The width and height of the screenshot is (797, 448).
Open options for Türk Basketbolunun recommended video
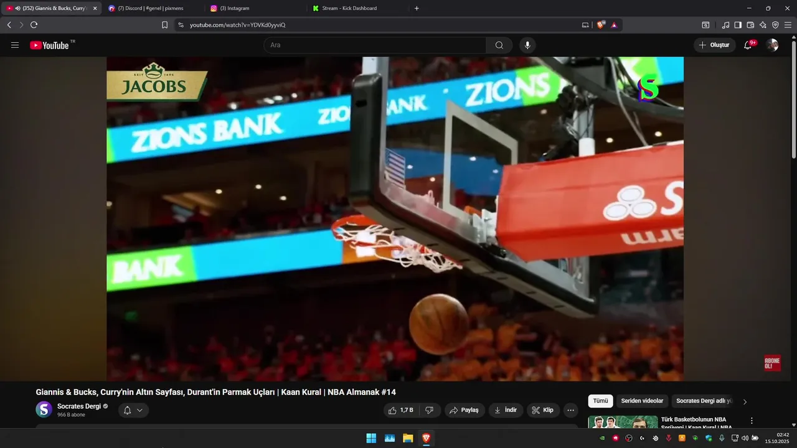click(752, 421)
